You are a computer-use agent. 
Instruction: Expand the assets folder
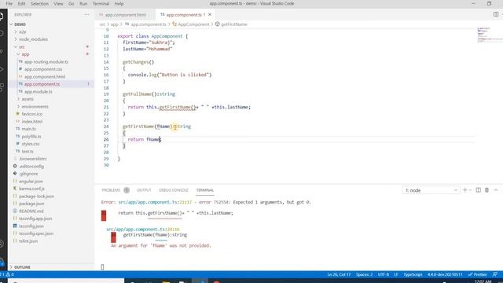tap(28, 99)
